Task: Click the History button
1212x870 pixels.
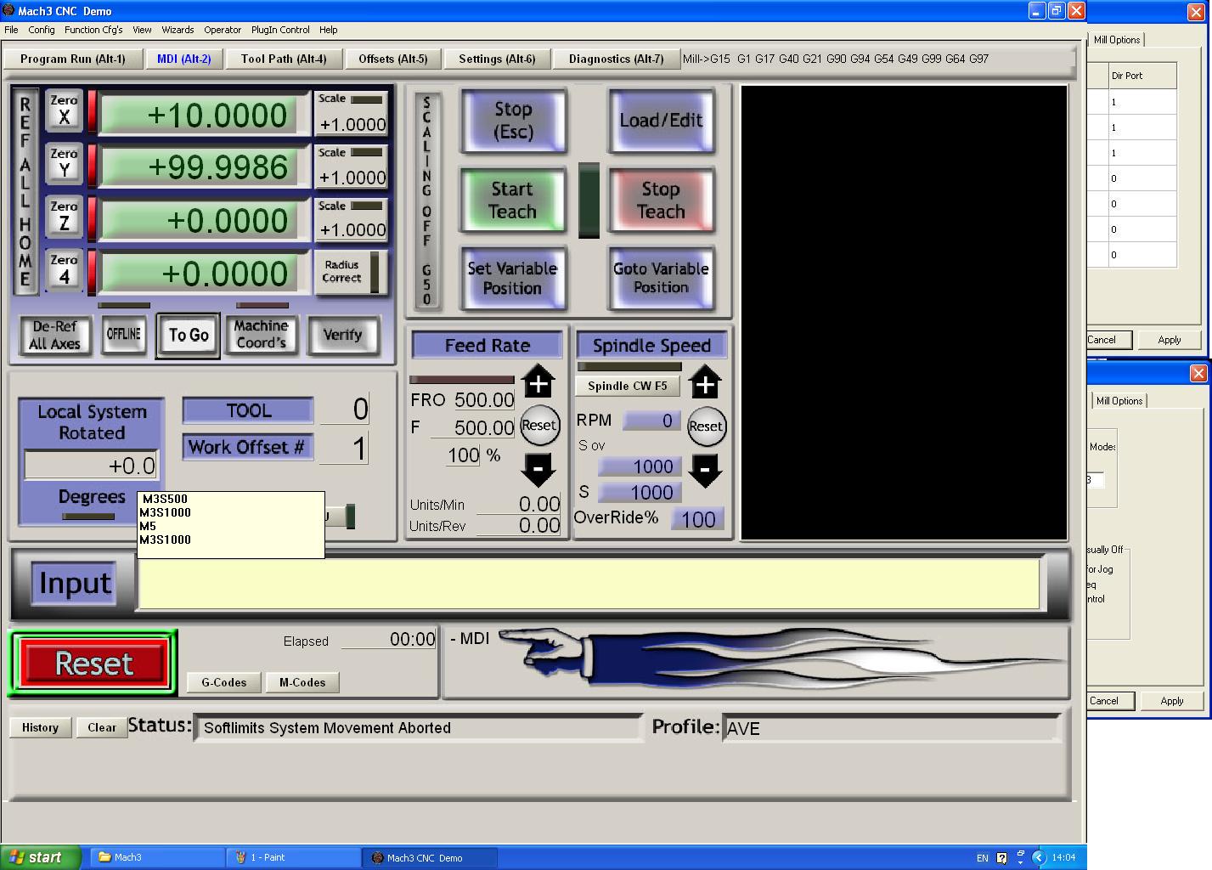Action: pyautogui.click(x=40, y=727)
